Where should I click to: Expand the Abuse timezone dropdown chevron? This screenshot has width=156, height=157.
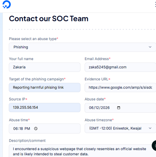point(150,128)
